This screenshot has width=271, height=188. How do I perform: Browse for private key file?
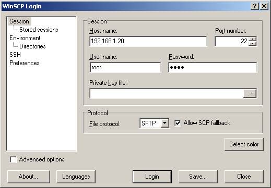(250, 94)
